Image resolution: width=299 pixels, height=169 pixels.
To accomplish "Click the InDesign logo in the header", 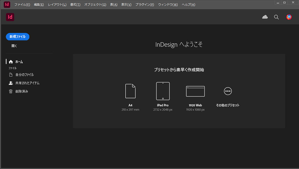I will (10, 17).
